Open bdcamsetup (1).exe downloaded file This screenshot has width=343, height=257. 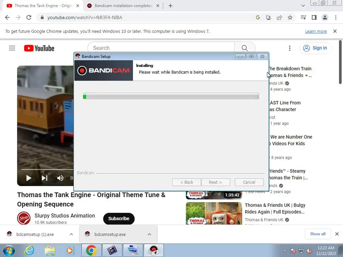[35, 234]
